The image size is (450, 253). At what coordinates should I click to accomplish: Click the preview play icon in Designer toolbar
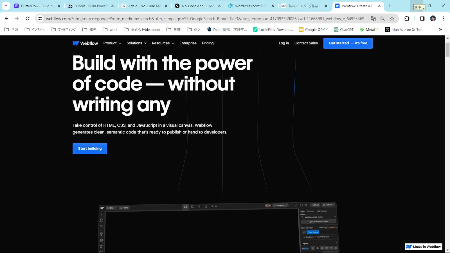click(306, 205)
